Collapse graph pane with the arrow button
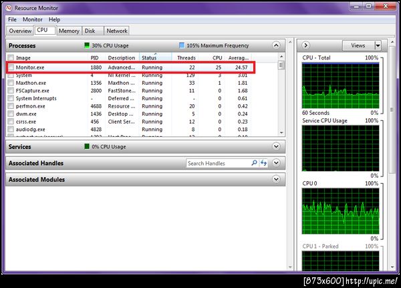401x288 pixels. tap(305, 45)
